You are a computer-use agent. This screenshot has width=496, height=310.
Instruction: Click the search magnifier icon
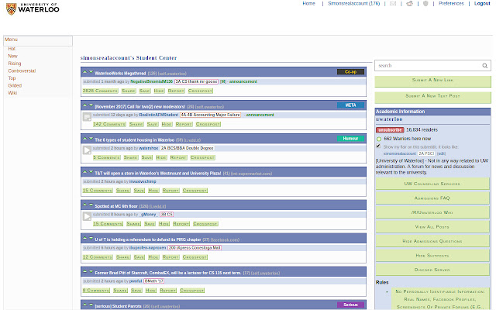pyautogui.click(x=484, y=66)
